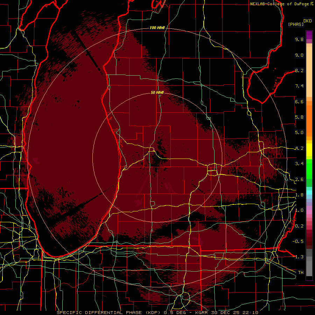This screenshot has width=315, height=315.
Task: Click the 1.8 value on color scale
Action: point(299,195)
